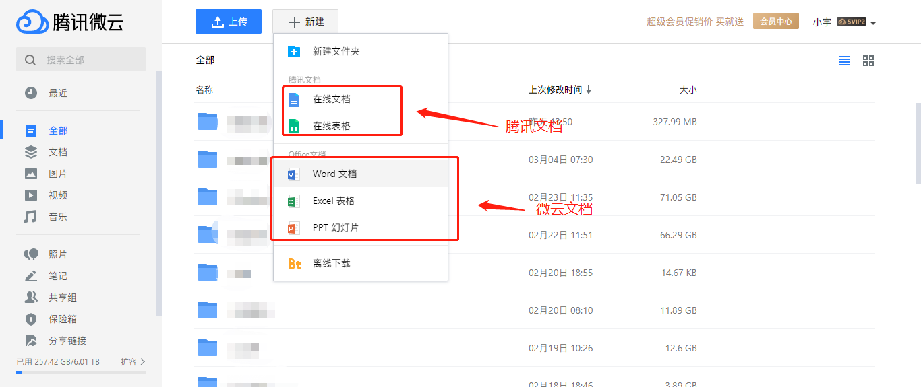The width and height of the screenshot is (921, 387).
Task: Switch to list view icon
Action: coord(844,61)
